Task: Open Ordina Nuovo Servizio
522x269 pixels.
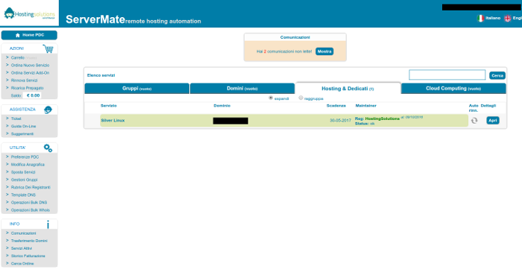Action: point(30,65)
